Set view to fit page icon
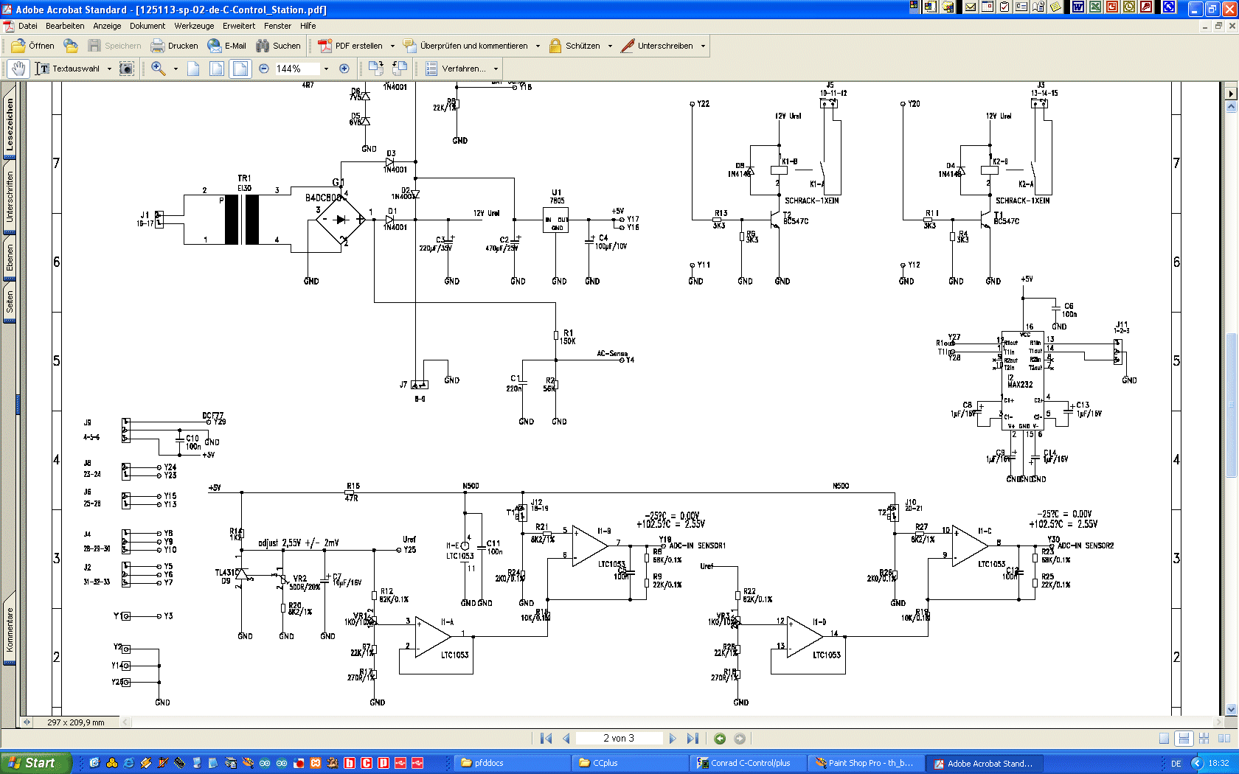This screenshot has height=774, width=1239. [x=217, y=69]
